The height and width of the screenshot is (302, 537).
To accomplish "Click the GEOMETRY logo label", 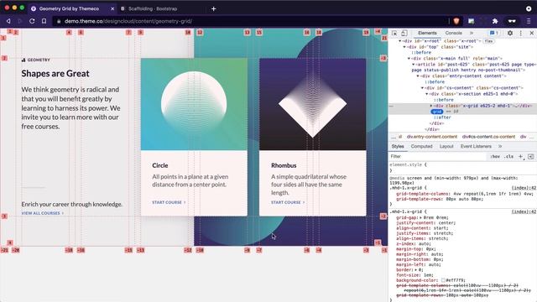I will [x=35, y=60].
